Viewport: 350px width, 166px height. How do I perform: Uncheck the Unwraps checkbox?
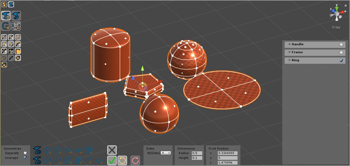coord(25,158)
